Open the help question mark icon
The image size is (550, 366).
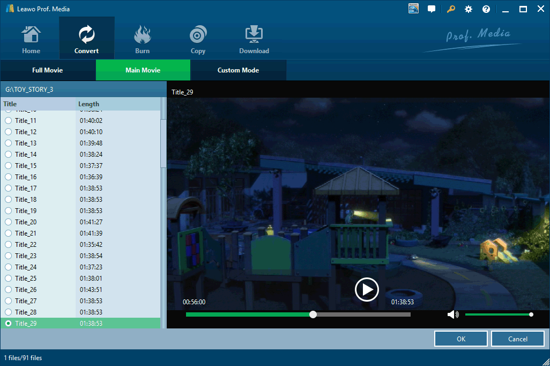coord(486,9)
